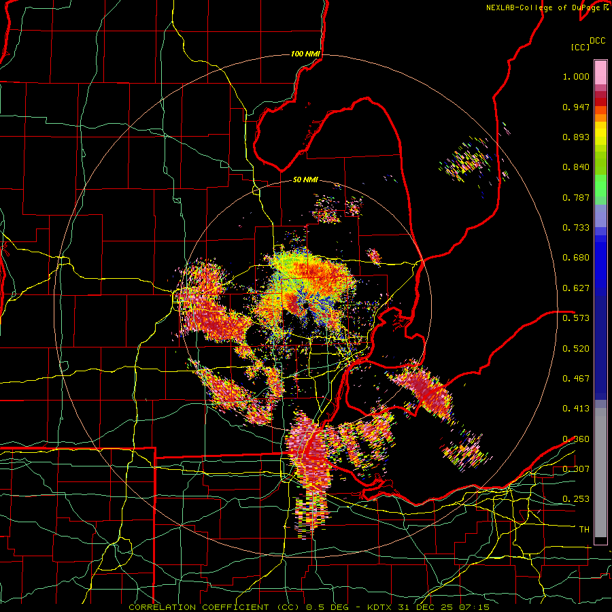Select the 0.840 legend value
The width and height of the screenshot is (612, 612).
click(576, 167)
